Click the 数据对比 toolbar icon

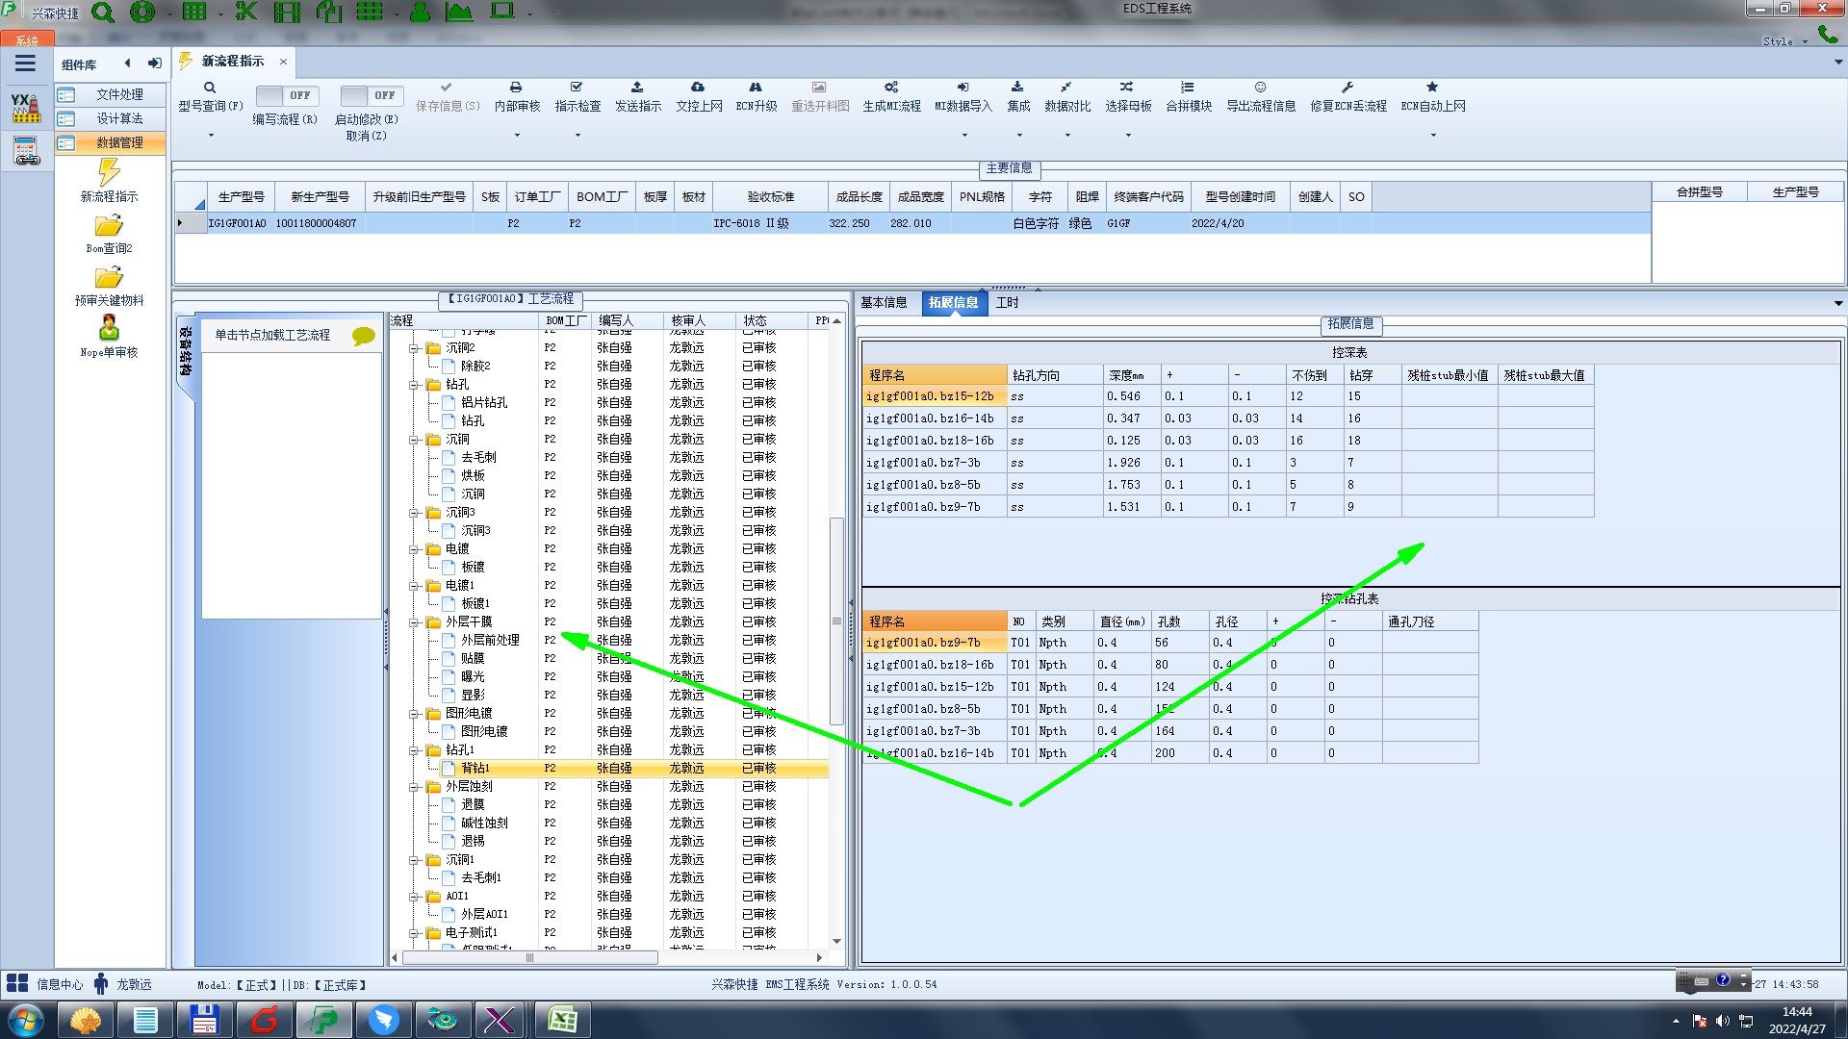click(1066, 88)
